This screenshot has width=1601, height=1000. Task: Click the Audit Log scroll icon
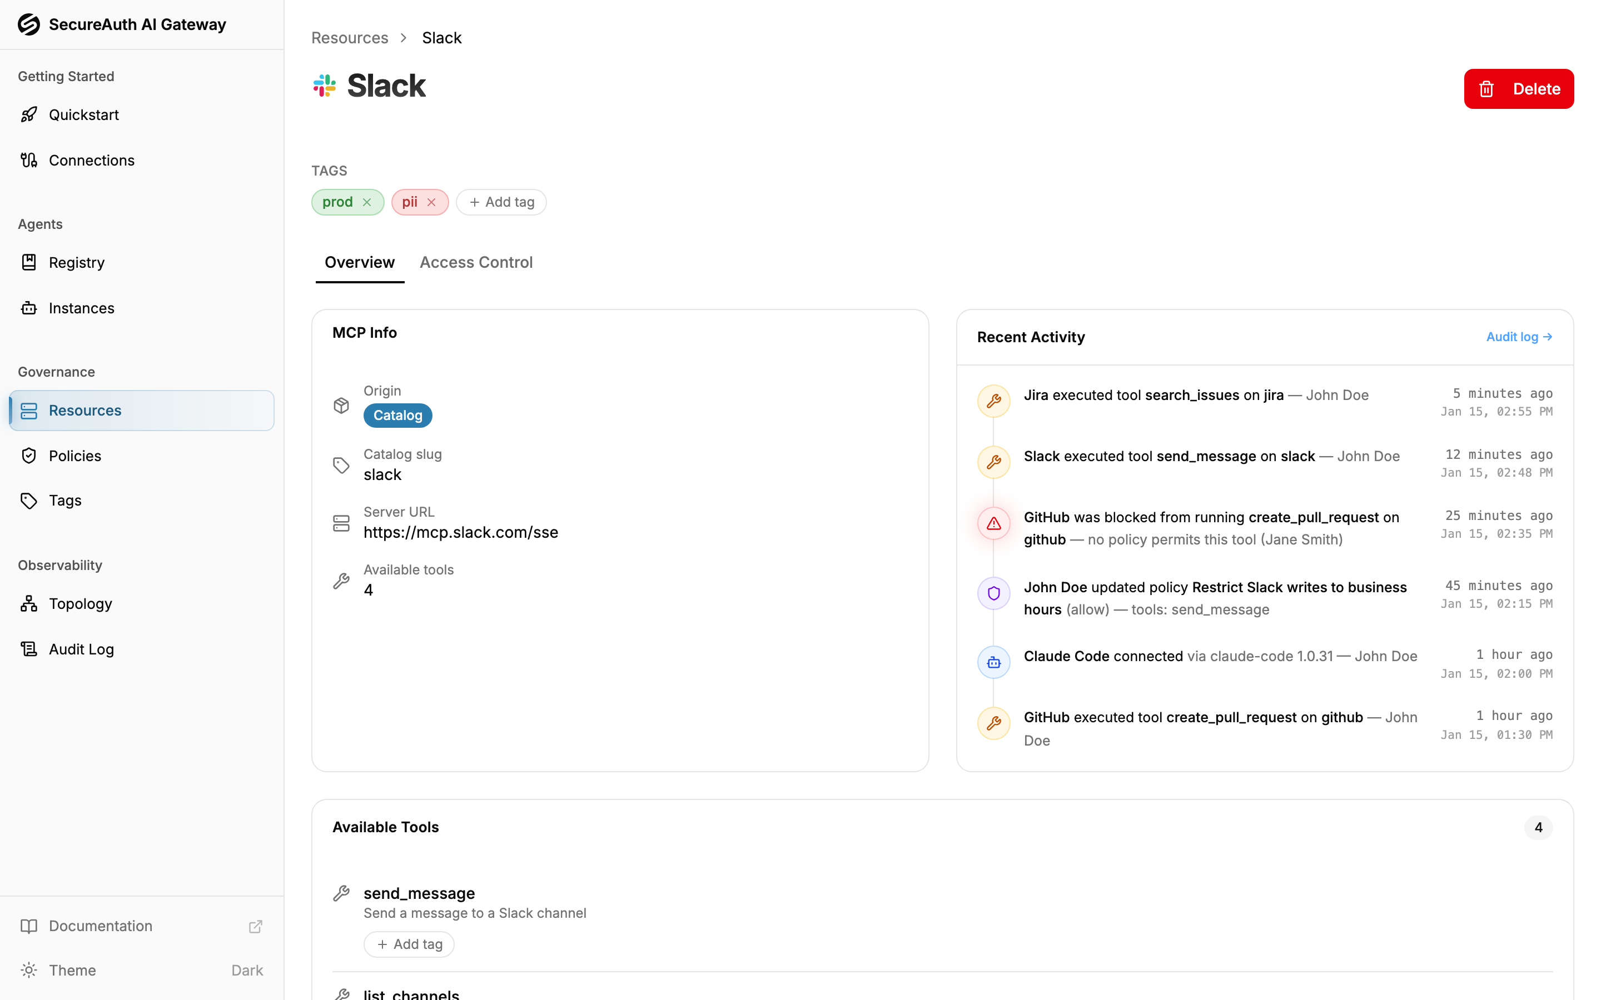[28, 649]
